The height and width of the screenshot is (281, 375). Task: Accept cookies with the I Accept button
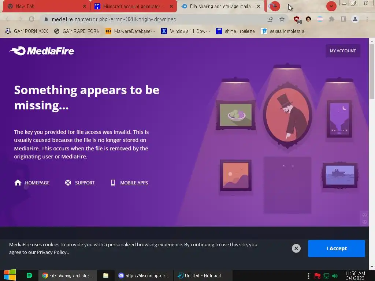(337, 248)
